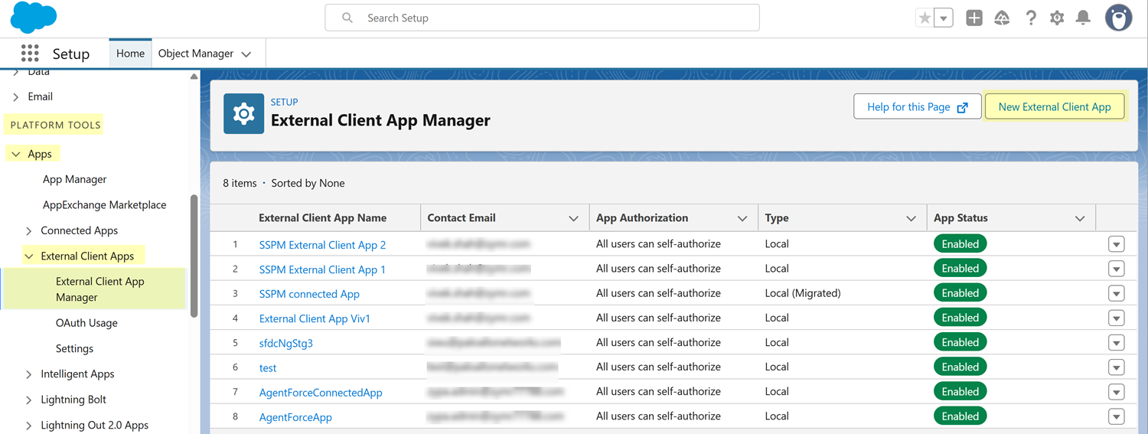Open the Notifications bell
The width and height of the screenshot is (1148, 434).
(1083, 18)
